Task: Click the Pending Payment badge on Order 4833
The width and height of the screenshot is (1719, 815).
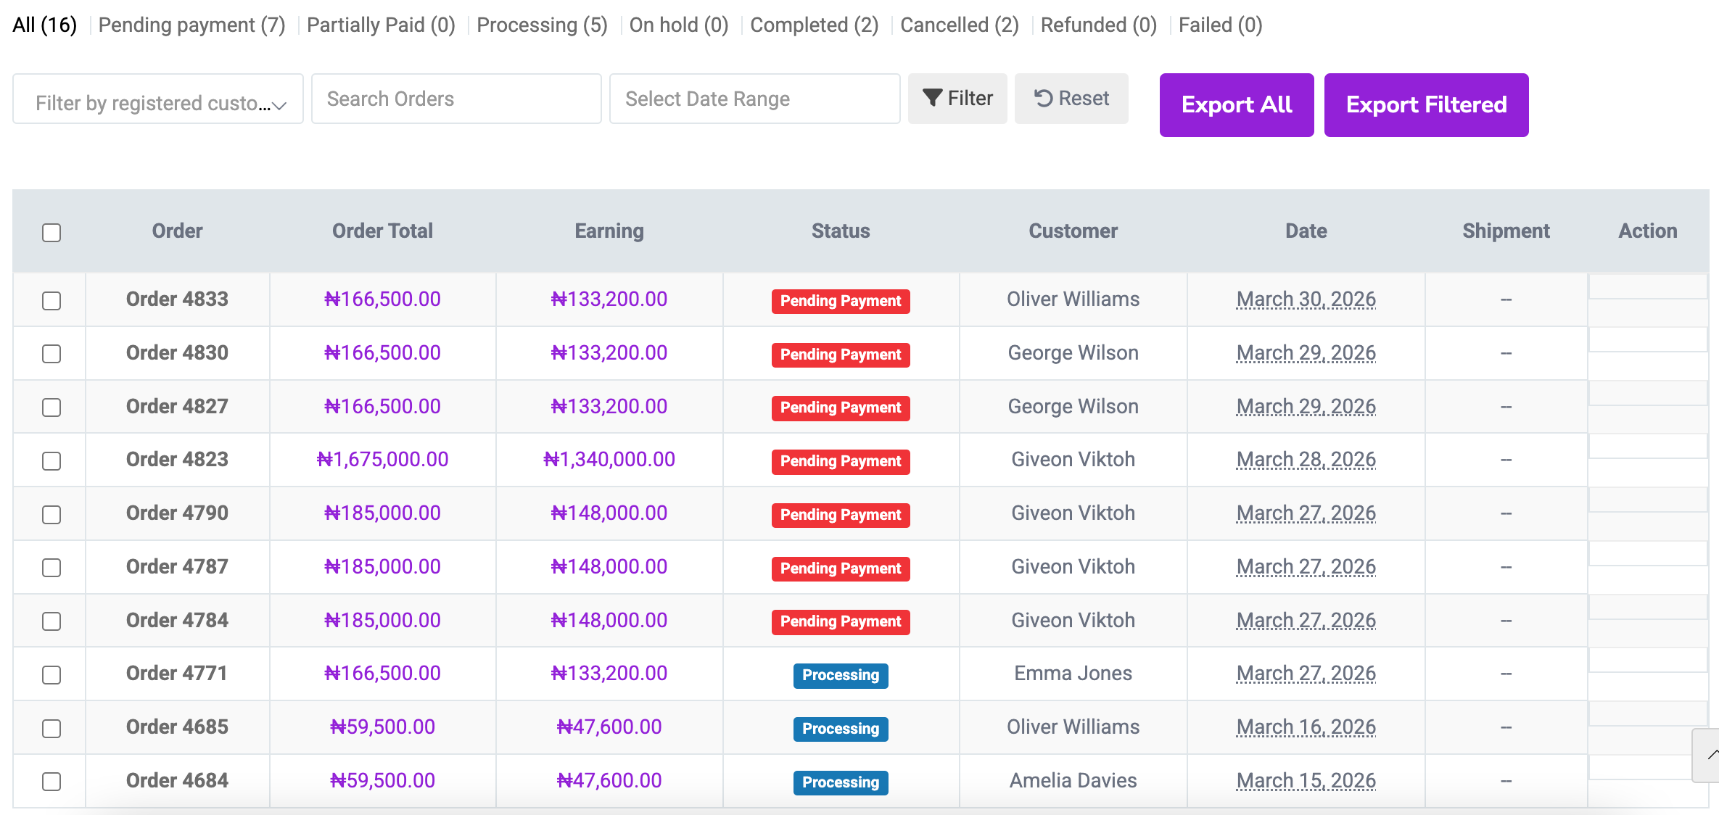Action: pyautogui.click(x=840, y=300)
